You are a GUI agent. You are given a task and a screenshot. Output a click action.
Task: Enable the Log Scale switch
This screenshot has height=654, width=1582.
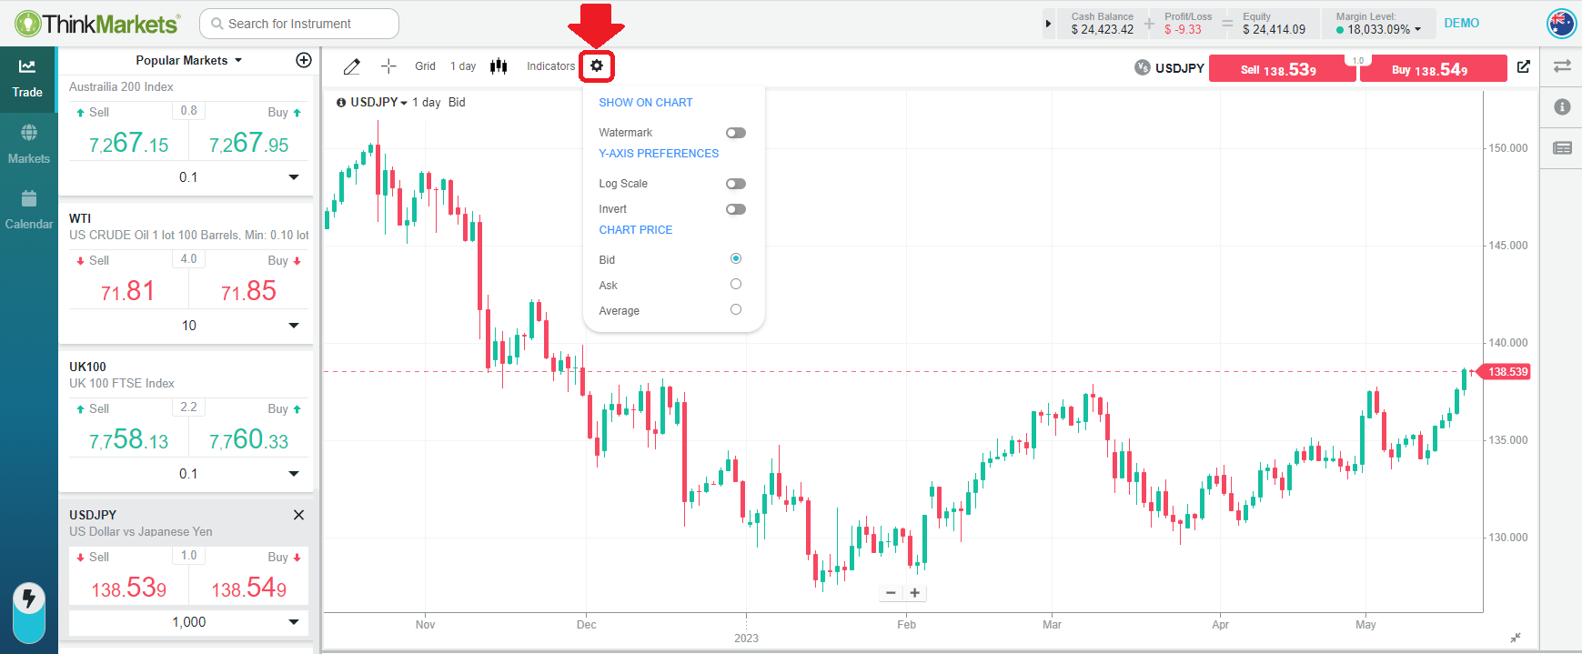click(736, 184)
